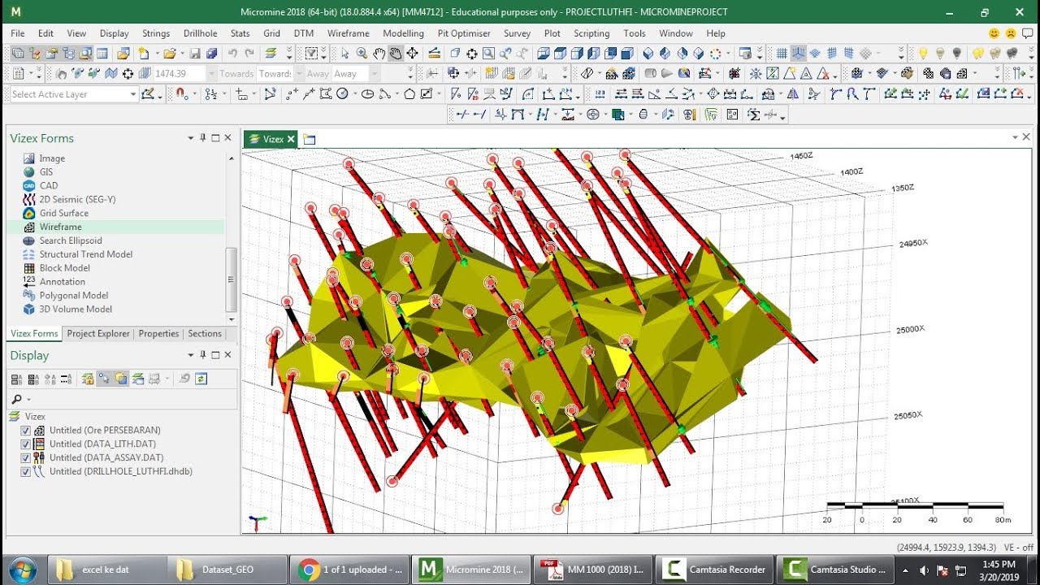1040x585 pixels.
Task: Open the Towards dropdown
Action: coord(300,74)
